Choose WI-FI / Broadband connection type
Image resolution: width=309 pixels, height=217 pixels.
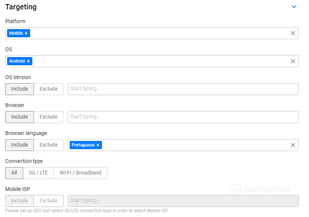point(80,173)
